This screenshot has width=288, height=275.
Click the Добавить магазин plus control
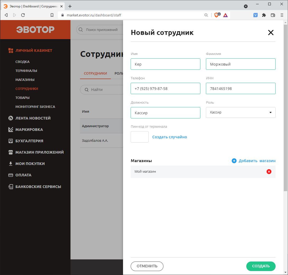click(234, 161)
